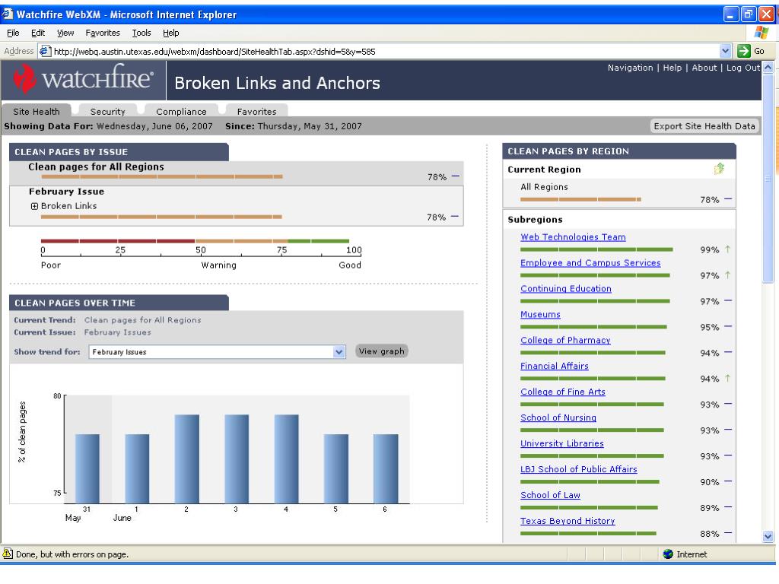Click the up trend arrow for Web Technologies Team
Image resolution: width=779 pixels, height=584 pixels.
pos(728,249)
